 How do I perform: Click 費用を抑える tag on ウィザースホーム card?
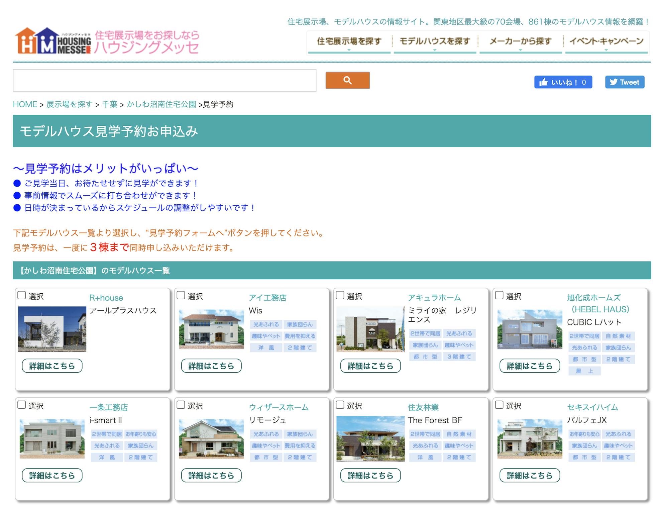point(300,446)
